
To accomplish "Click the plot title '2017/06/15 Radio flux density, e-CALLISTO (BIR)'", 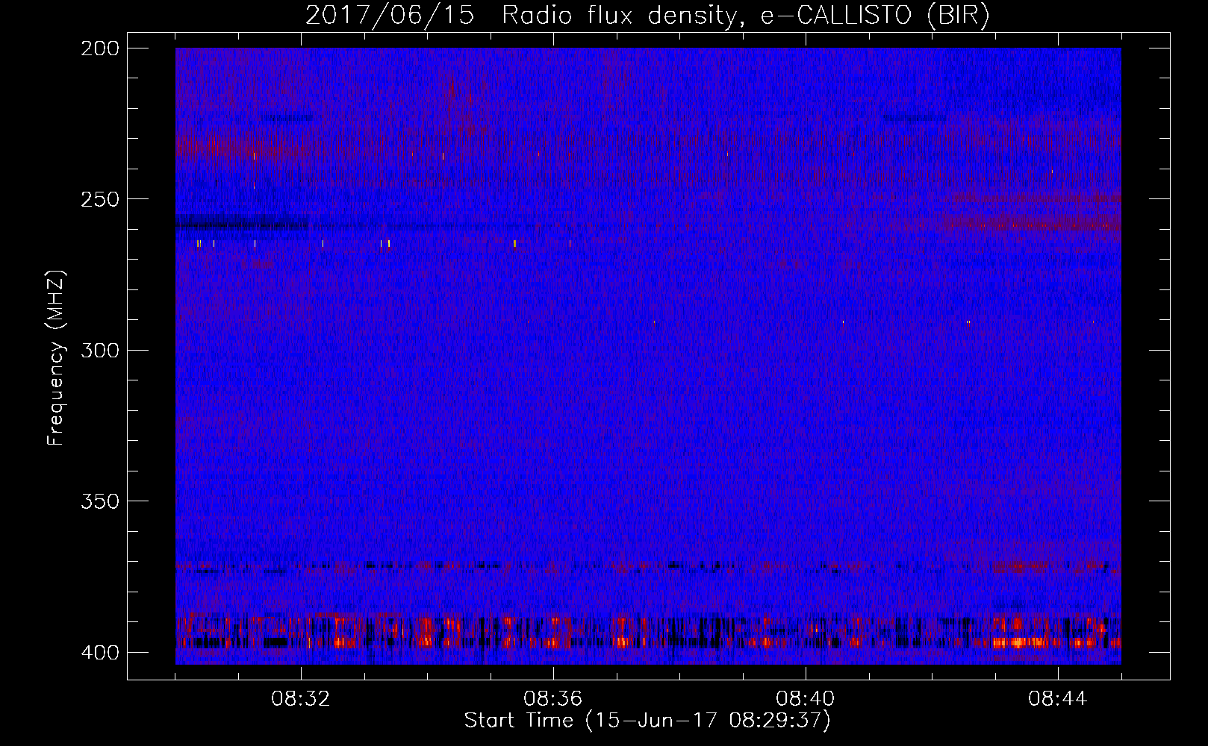I will [647, 15].
